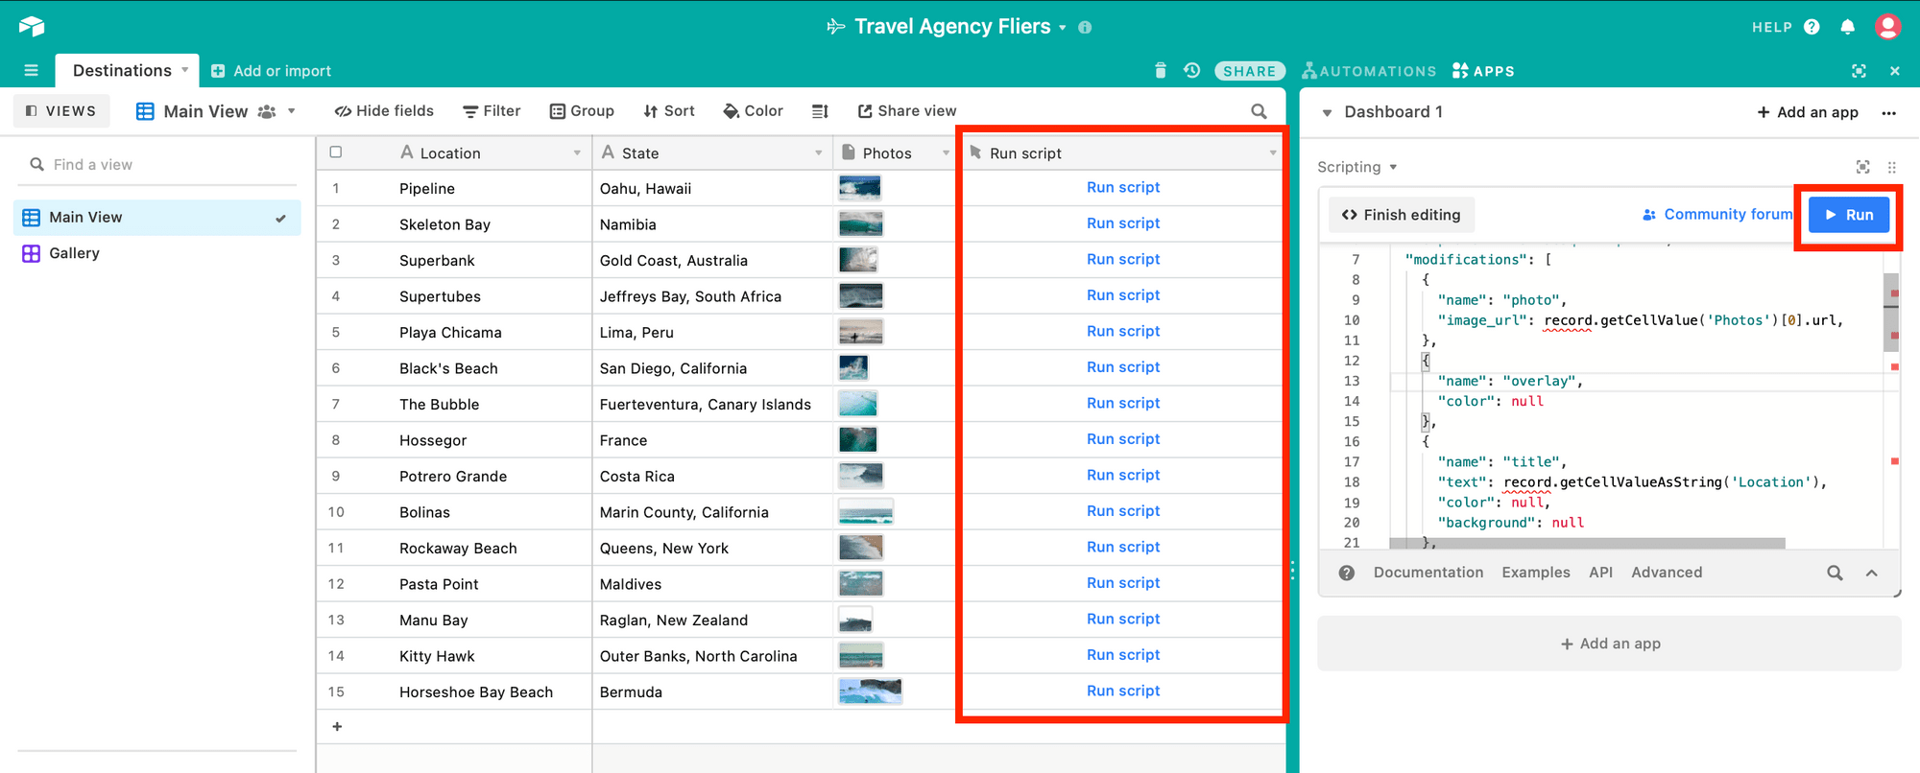Viewport: 1920px width, 773px height.
Task: Open the row height icon
Action: [x=820, y=111]
